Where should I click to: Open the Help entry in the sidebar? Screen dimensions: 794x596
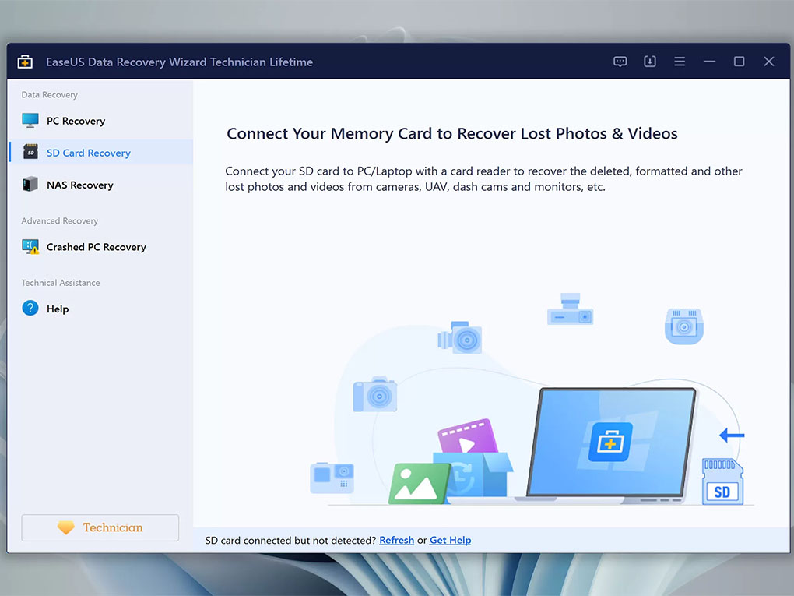[x=100, y=309]
